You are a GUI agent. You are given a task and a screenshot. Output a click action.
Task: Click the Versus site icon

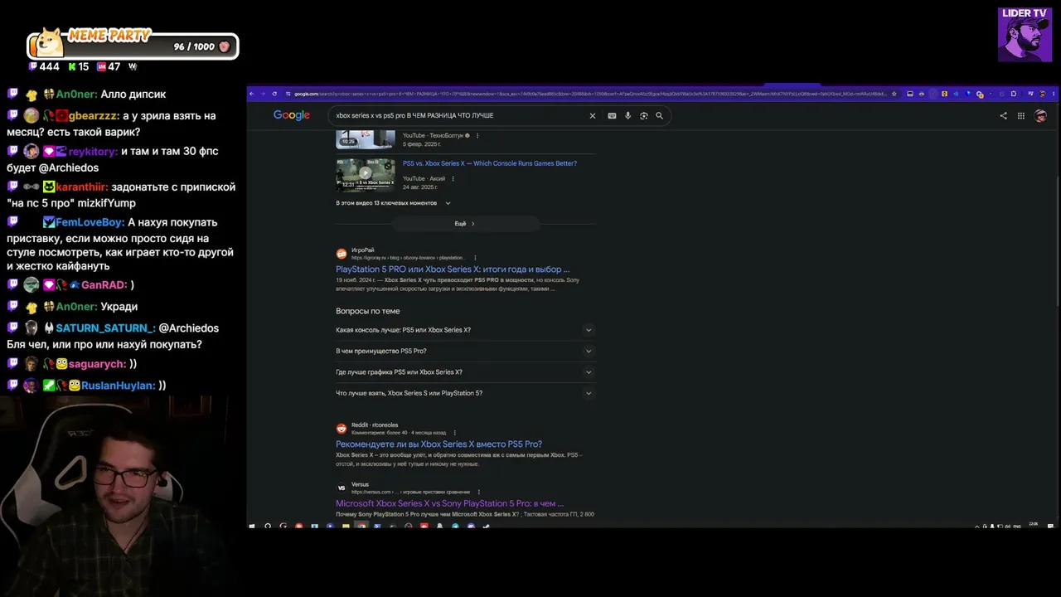342,488
